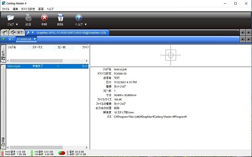This screenshot has width=252, height=157.
Task: Click right arrow of lower list scrollbar
Action: coord(87,147)
